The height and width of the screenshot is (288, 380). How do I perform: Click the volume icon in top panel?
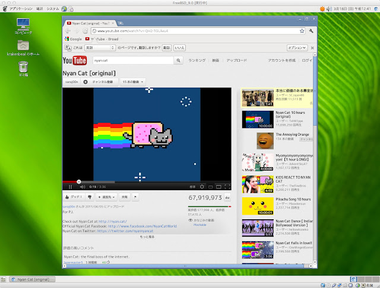(329, 9)
